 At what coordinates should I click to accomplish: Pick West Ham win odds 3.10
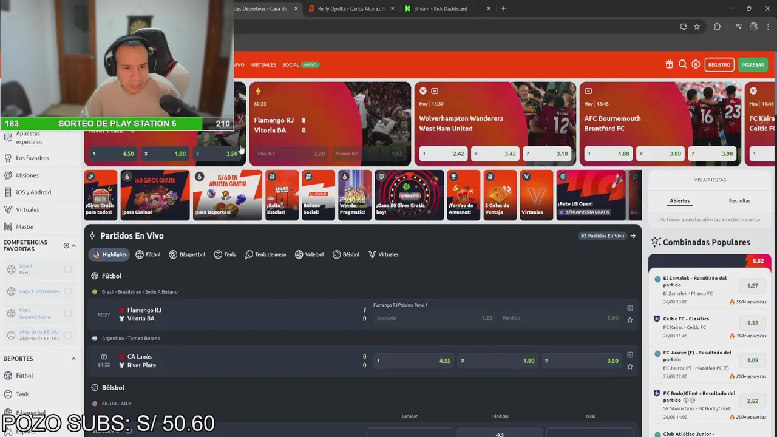(547, 154)
